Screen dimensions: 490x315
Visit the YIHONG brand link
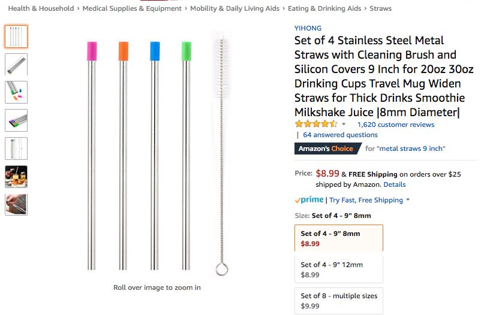point(308,28)
